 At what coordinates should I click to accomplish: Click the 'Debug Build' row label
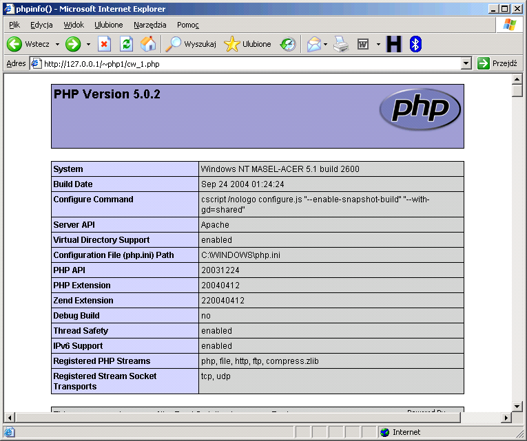(x=76, y=316)
